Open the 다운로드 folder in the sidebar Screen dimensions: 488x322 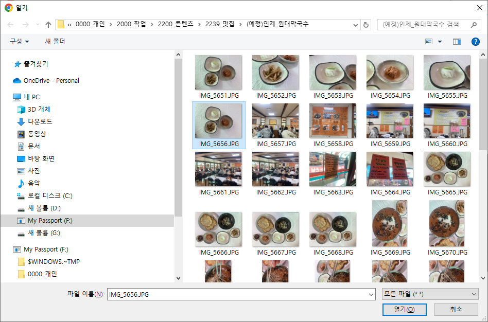tap(40, 122)
